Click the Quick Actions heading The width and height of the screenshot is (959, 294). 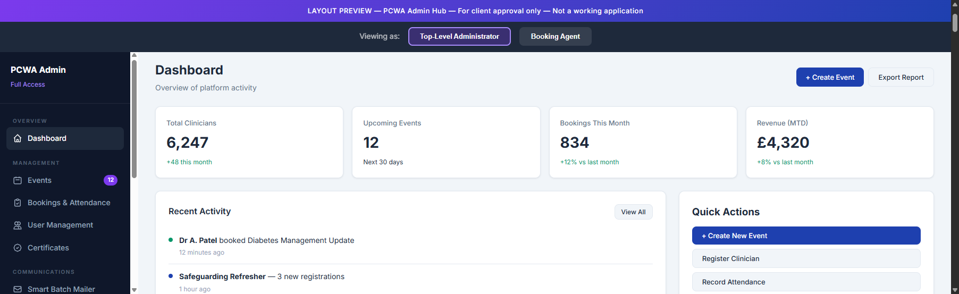726,212
